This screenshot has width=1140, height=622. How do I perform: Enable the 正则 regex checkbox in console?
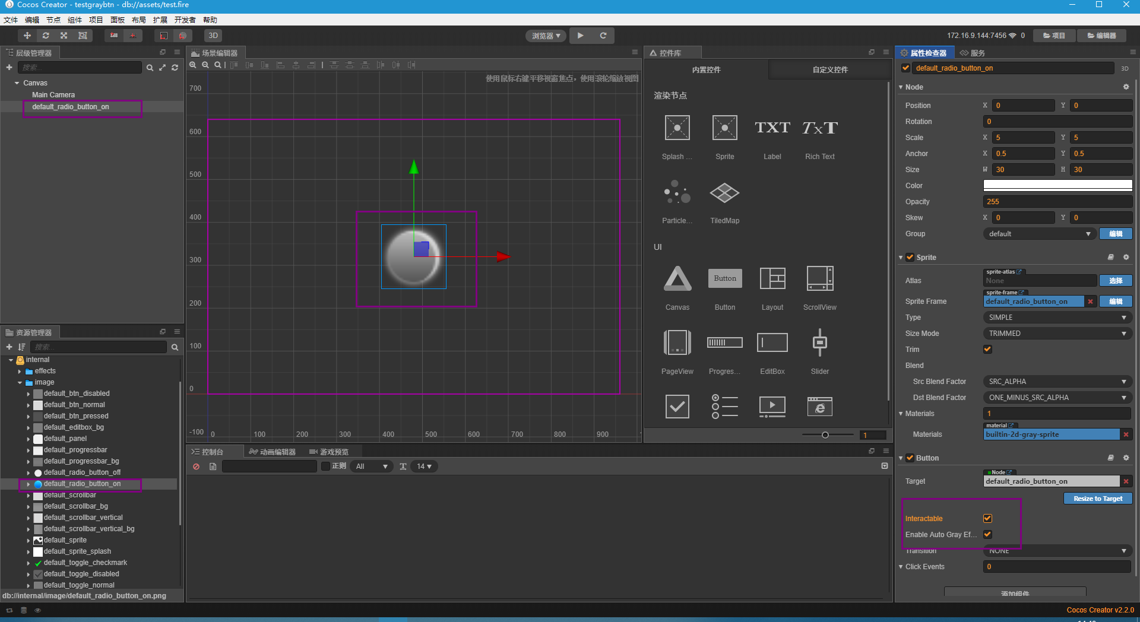click(x=325, y=466)
